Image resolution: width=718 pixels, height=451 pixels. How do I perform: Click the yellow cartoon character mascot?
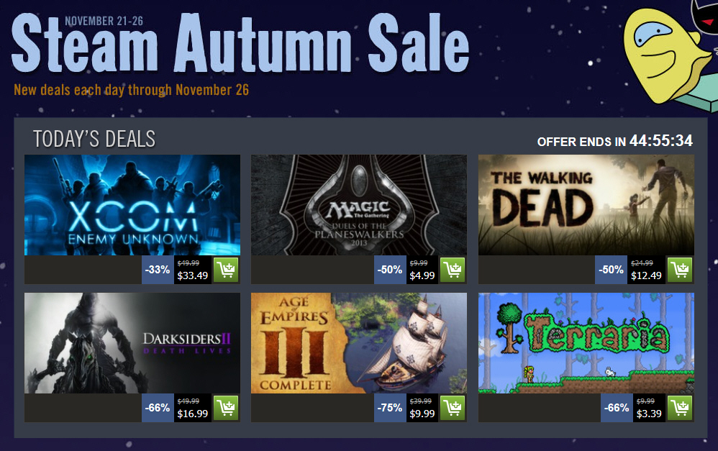coord(663,55)
